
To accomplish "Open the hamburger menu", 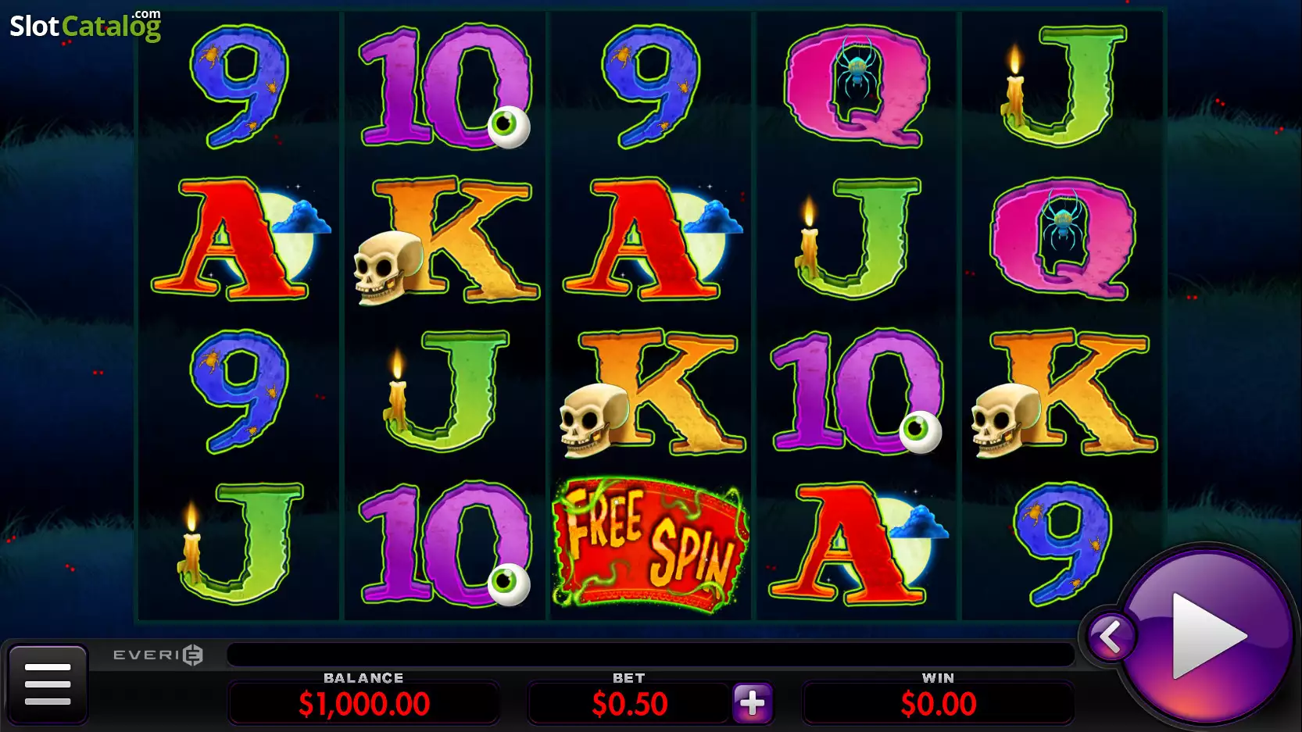I will (48, 684).
